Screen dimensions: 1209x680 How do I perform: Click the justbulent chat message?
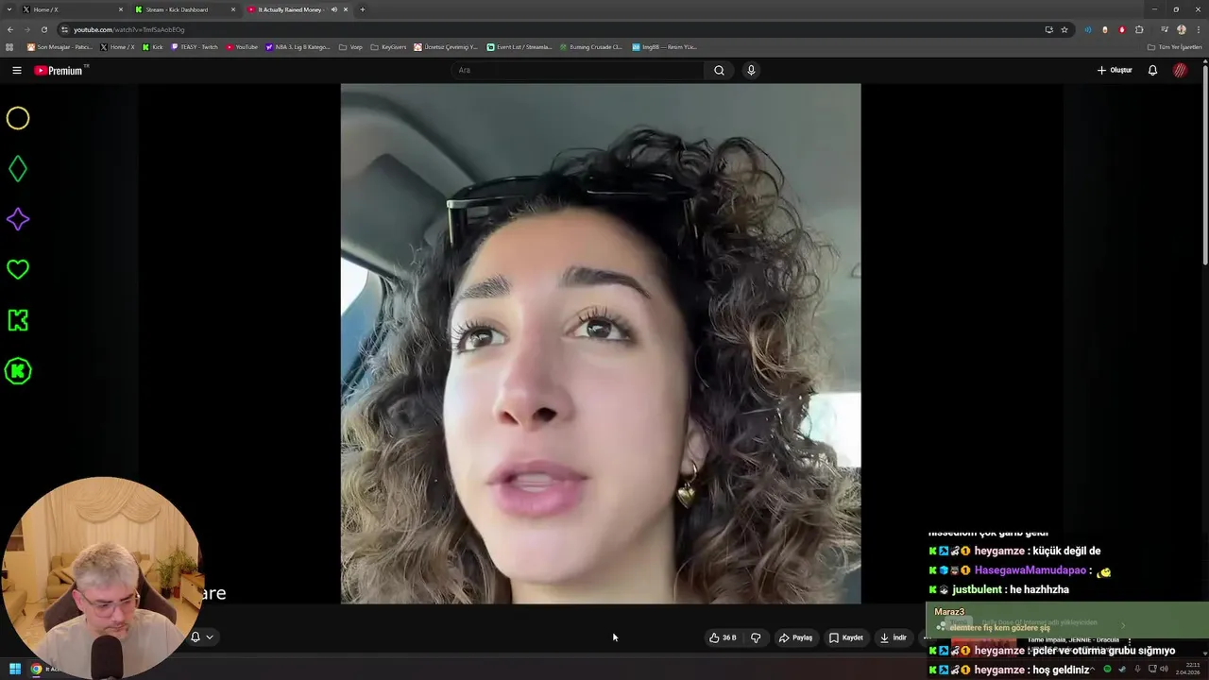[x=999, y=589]
